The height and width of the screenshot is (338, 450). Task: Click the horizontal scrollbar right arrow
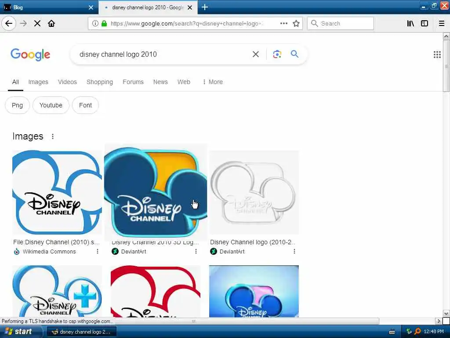(438, 321)
